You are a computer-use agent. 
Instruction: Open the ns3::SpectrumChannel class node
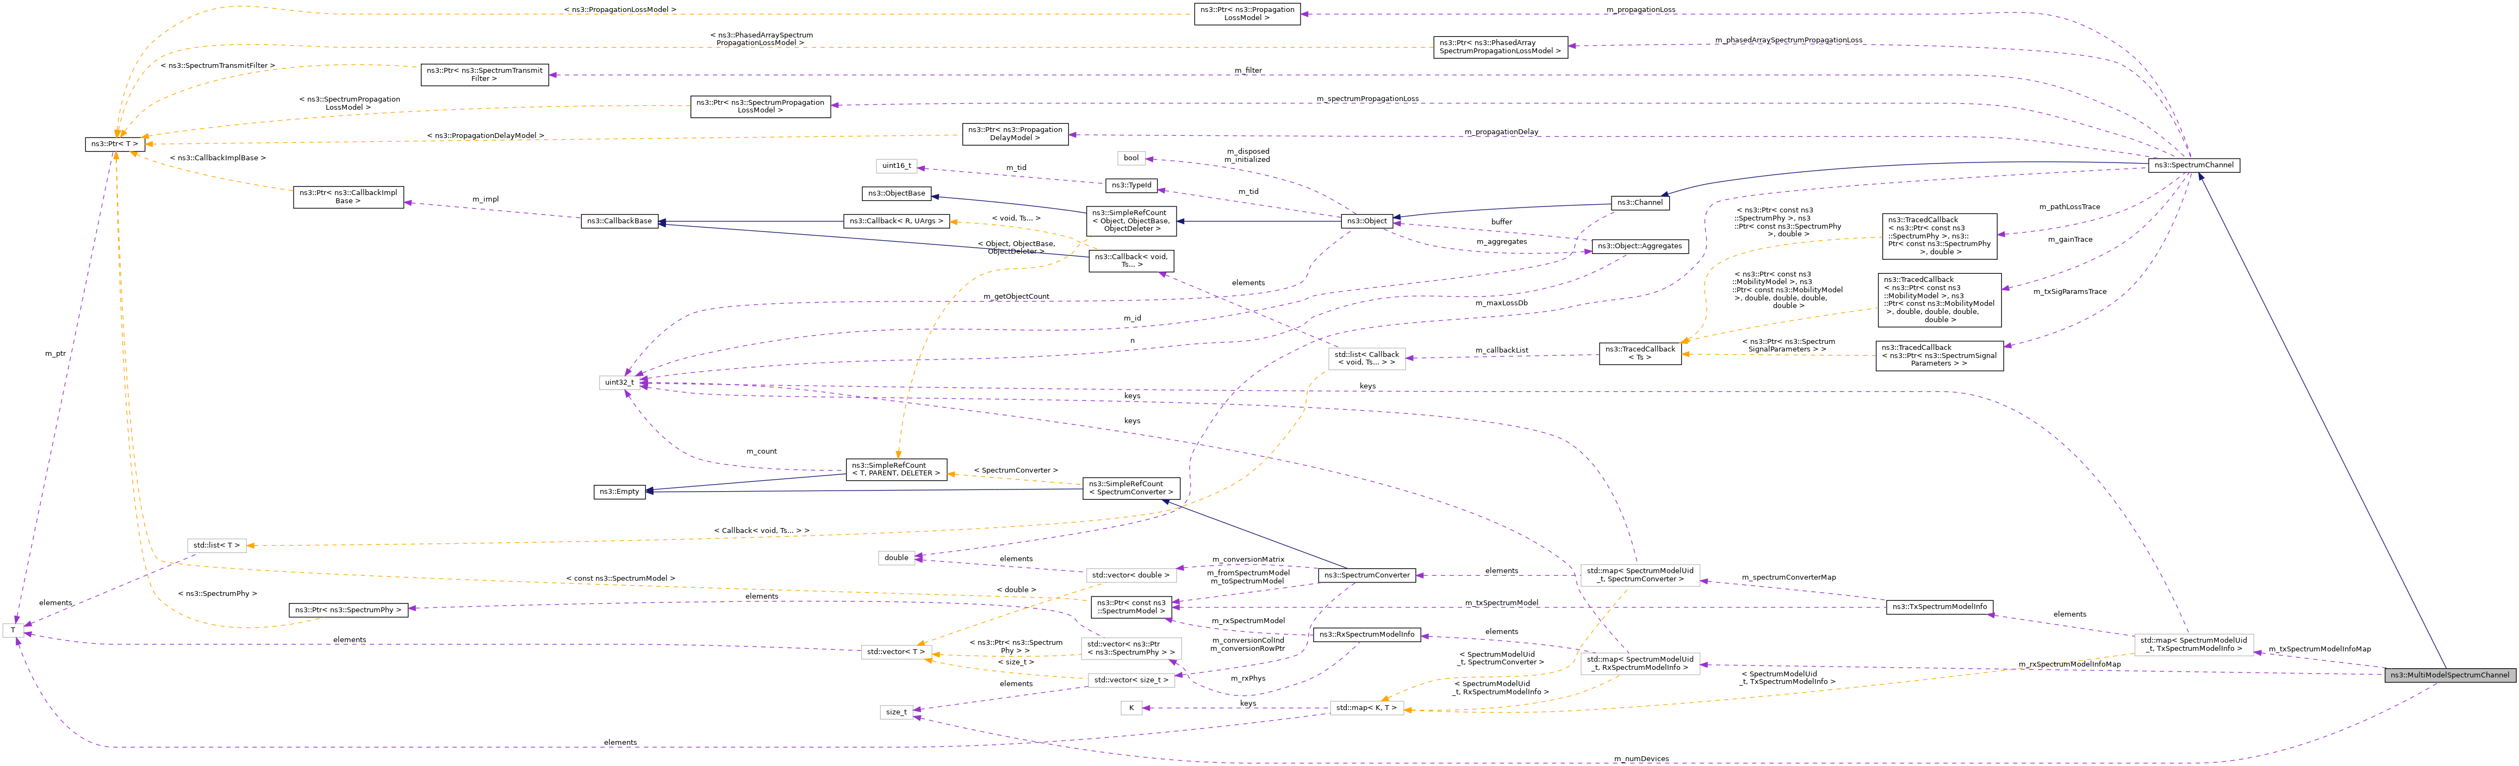tap(2193, 165)
